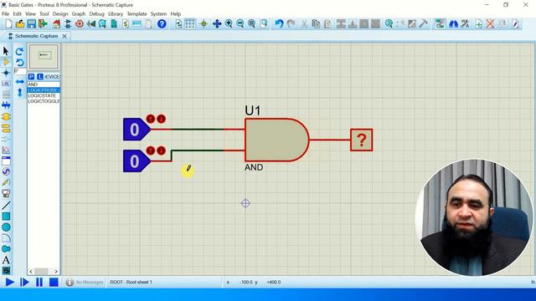Redraw the schematic display
The image size is (536, 301).
(178, 24)
